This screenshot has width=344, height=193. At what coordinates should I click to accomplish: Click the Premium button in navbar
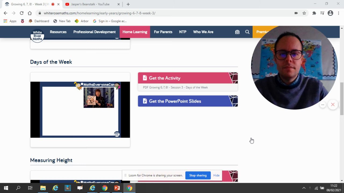(262, 32)
